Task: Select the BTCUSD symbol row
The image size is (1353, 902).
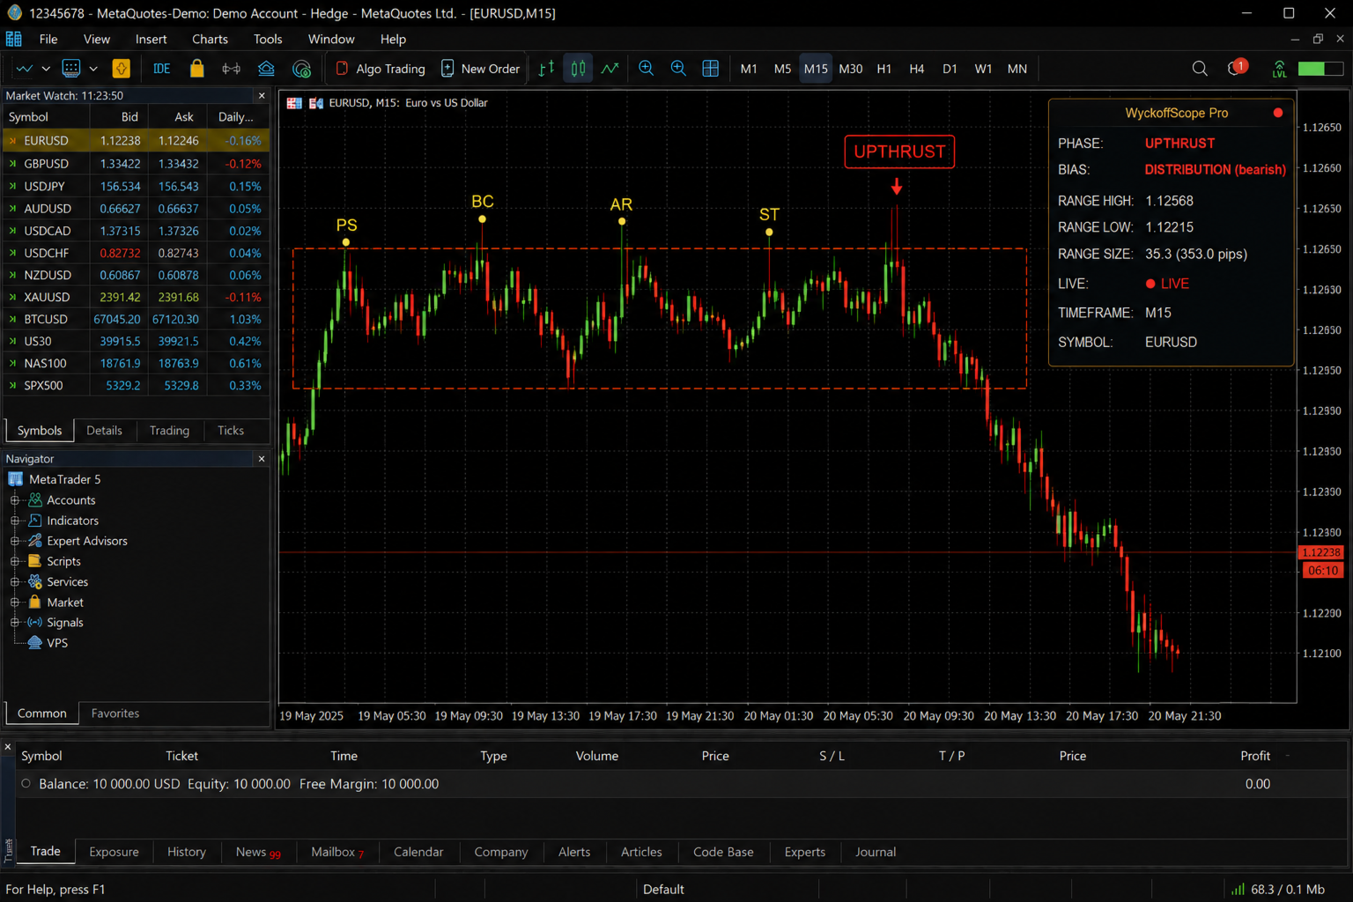Action: (x=136, y=319)
